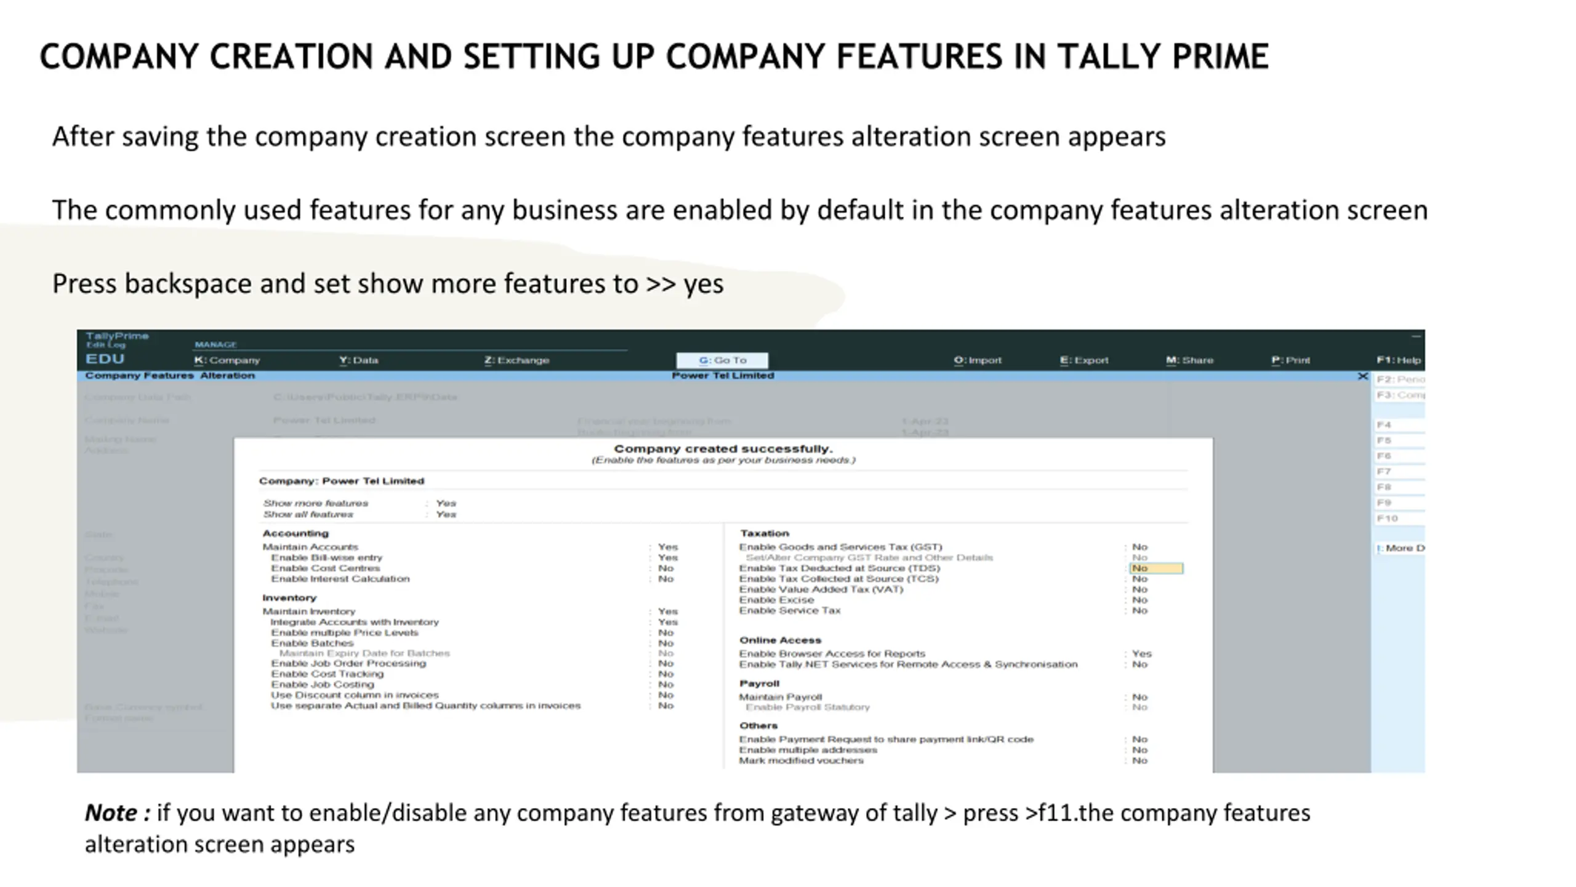Toggle Enable Excise value
This screenshot has height=887, width=1576.
(x=1140, y=600)
